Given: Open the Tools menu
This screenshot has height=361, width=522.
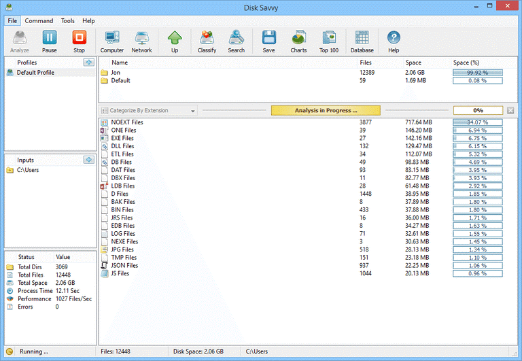Looking at the screenshot, I should click(x=67, y=20).
